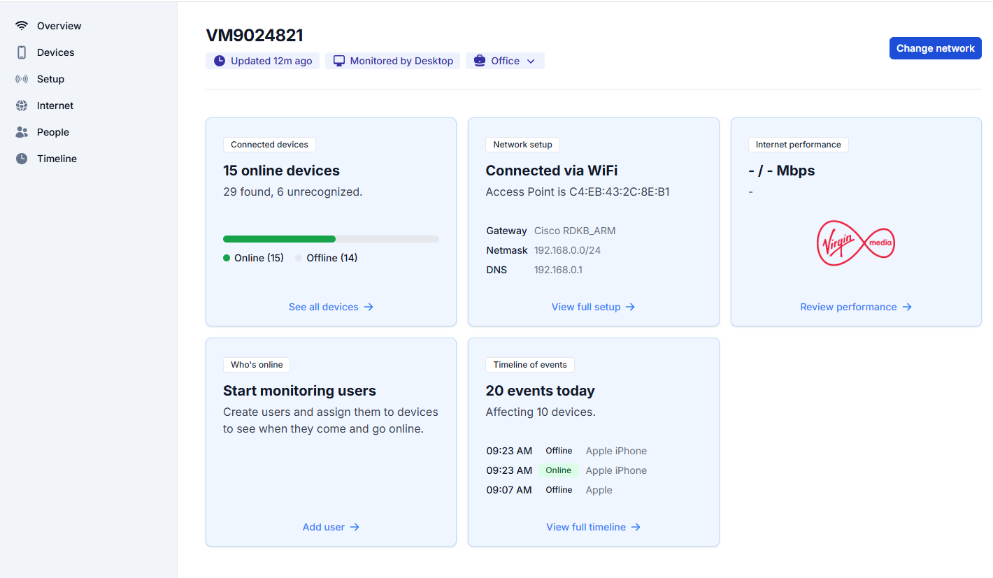Click the online devices progress bar
993x578 pixels.
point(331,238)
